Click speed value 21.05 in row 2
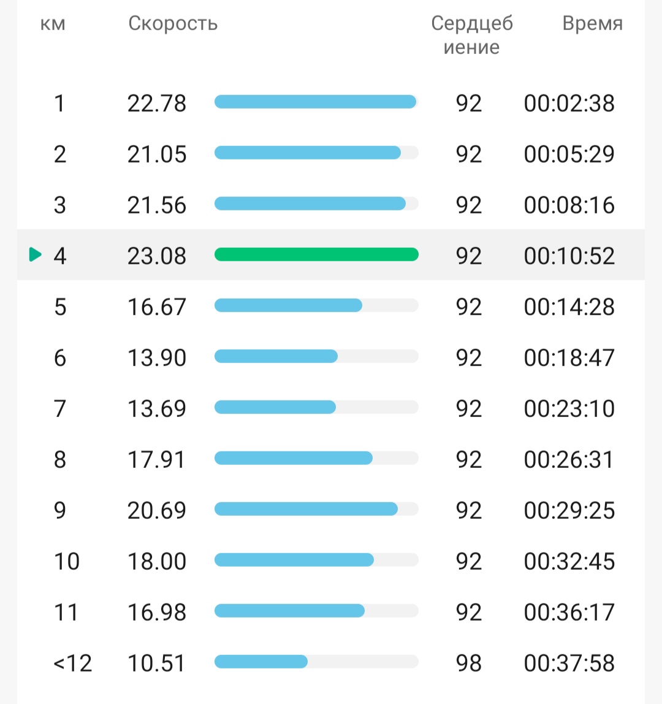The image size is (662, 704). click(x=157, y=155)
